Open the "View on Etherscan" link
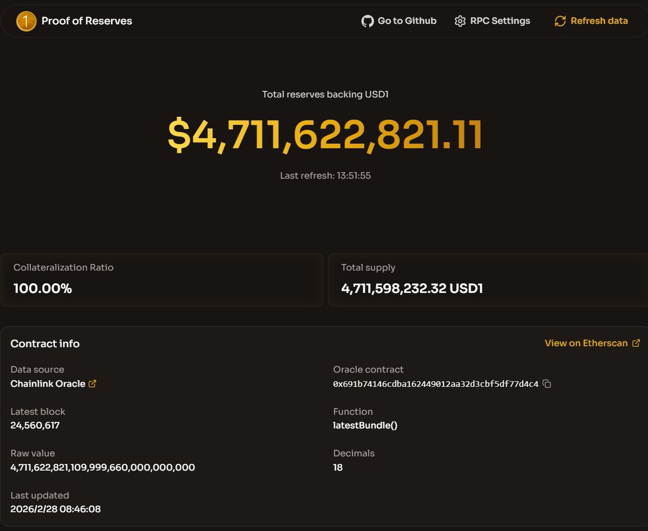This screenshot has height=531, width=648. tap(586, 343)
